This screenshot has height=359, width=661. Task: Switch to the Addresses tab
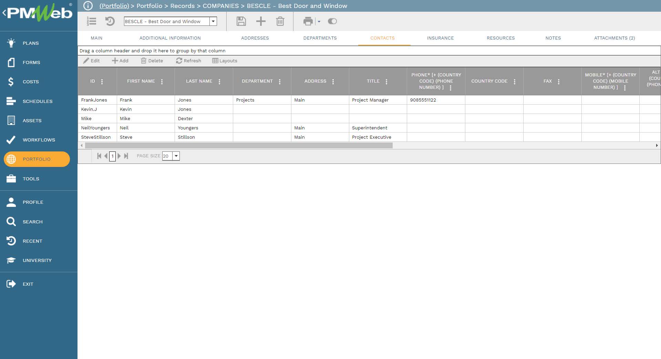pos(255,38)
